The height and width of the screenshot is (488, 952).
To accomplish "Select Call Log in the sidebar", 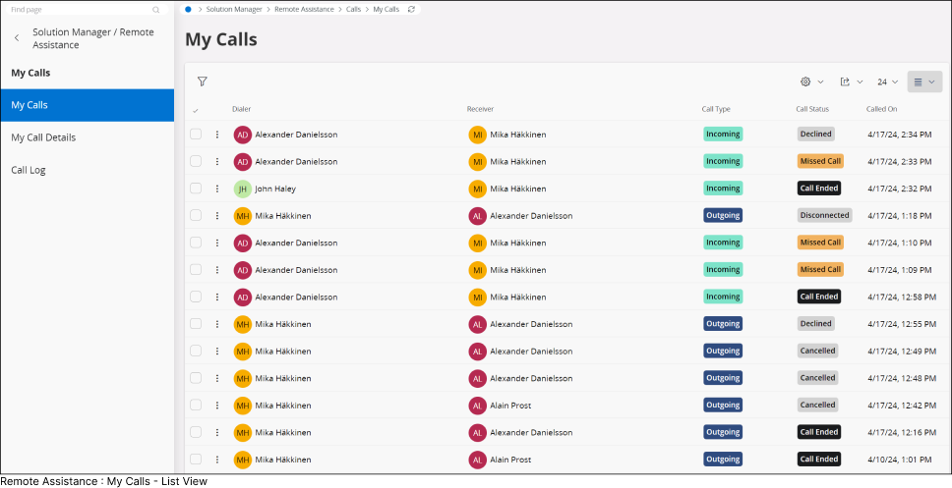I will click(x=29, y=170).
